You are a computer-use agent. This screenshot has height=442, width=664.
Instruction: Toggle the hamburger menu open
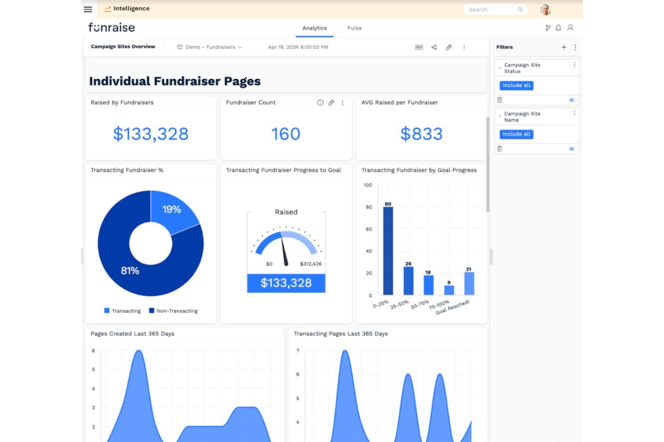coord(87,9)
